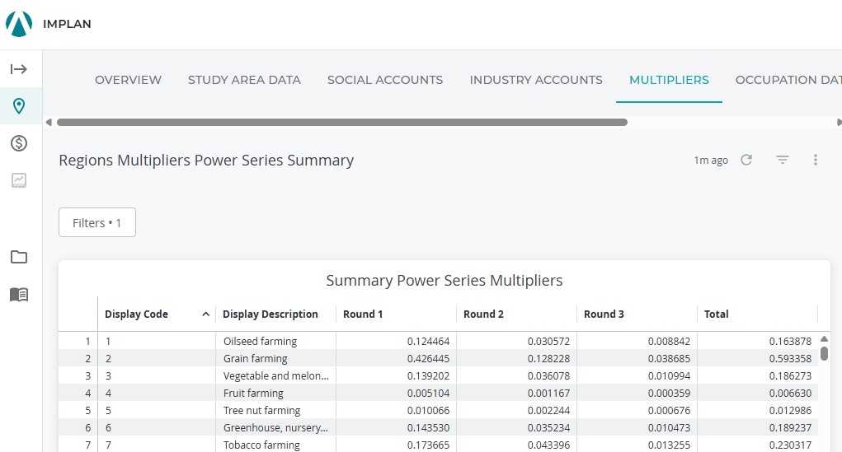Open the Projects folder icon
This screenshot has width=842, height=452.
19,257
